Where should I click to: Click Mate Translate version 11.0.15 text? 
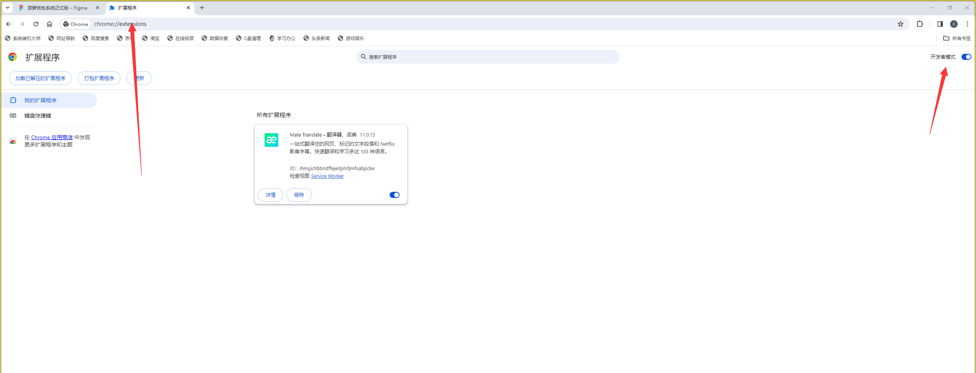coord(368,135)
